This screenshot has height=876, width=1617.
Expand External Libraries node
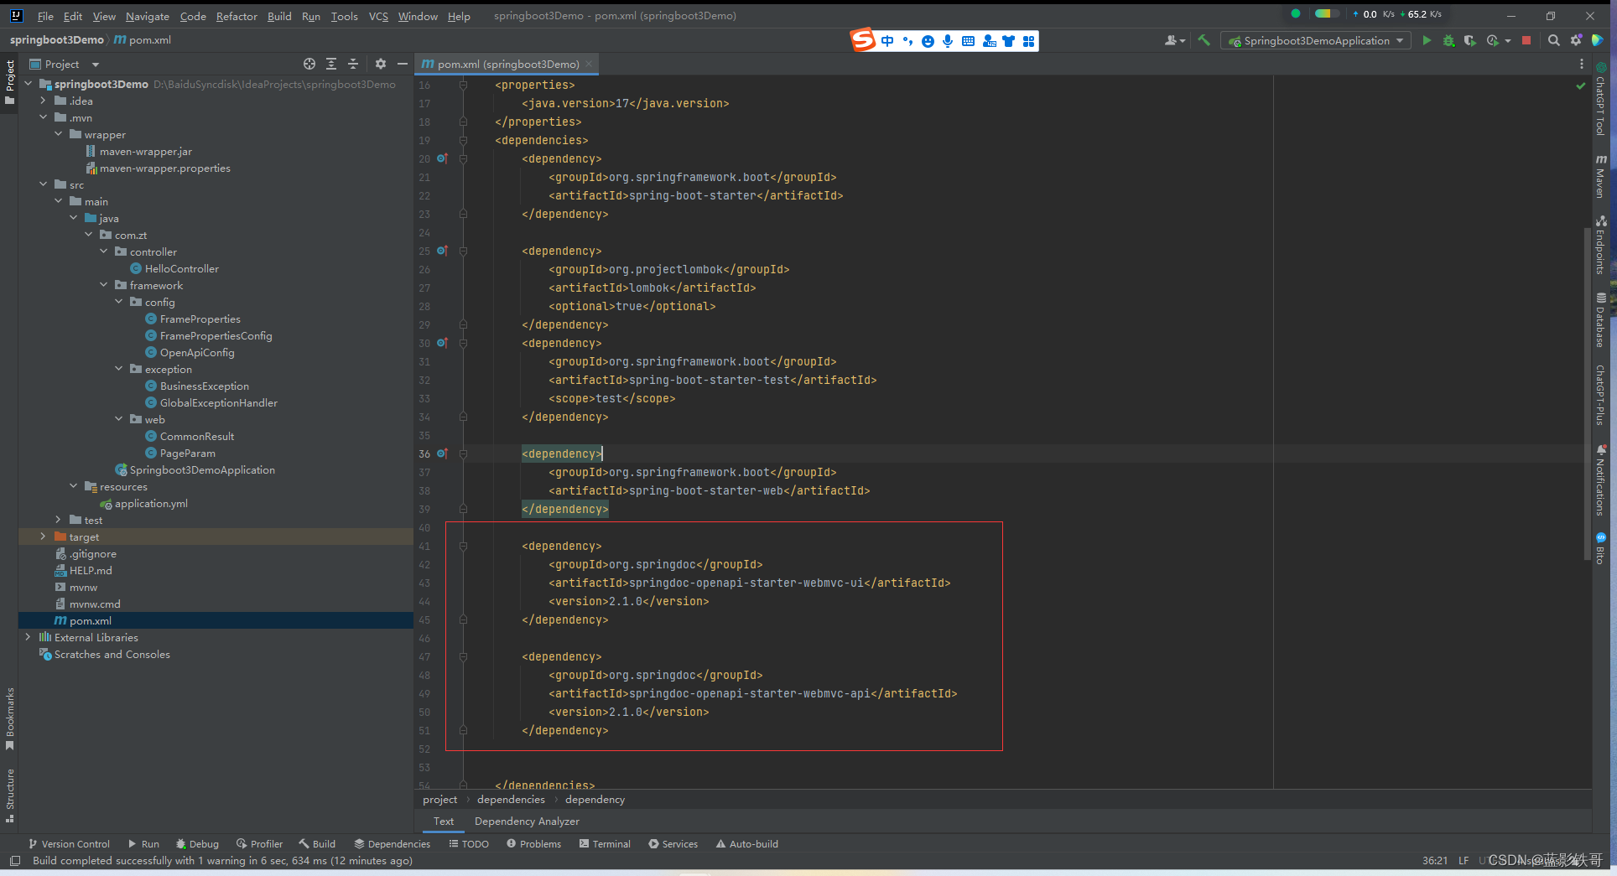click(29, 637)
